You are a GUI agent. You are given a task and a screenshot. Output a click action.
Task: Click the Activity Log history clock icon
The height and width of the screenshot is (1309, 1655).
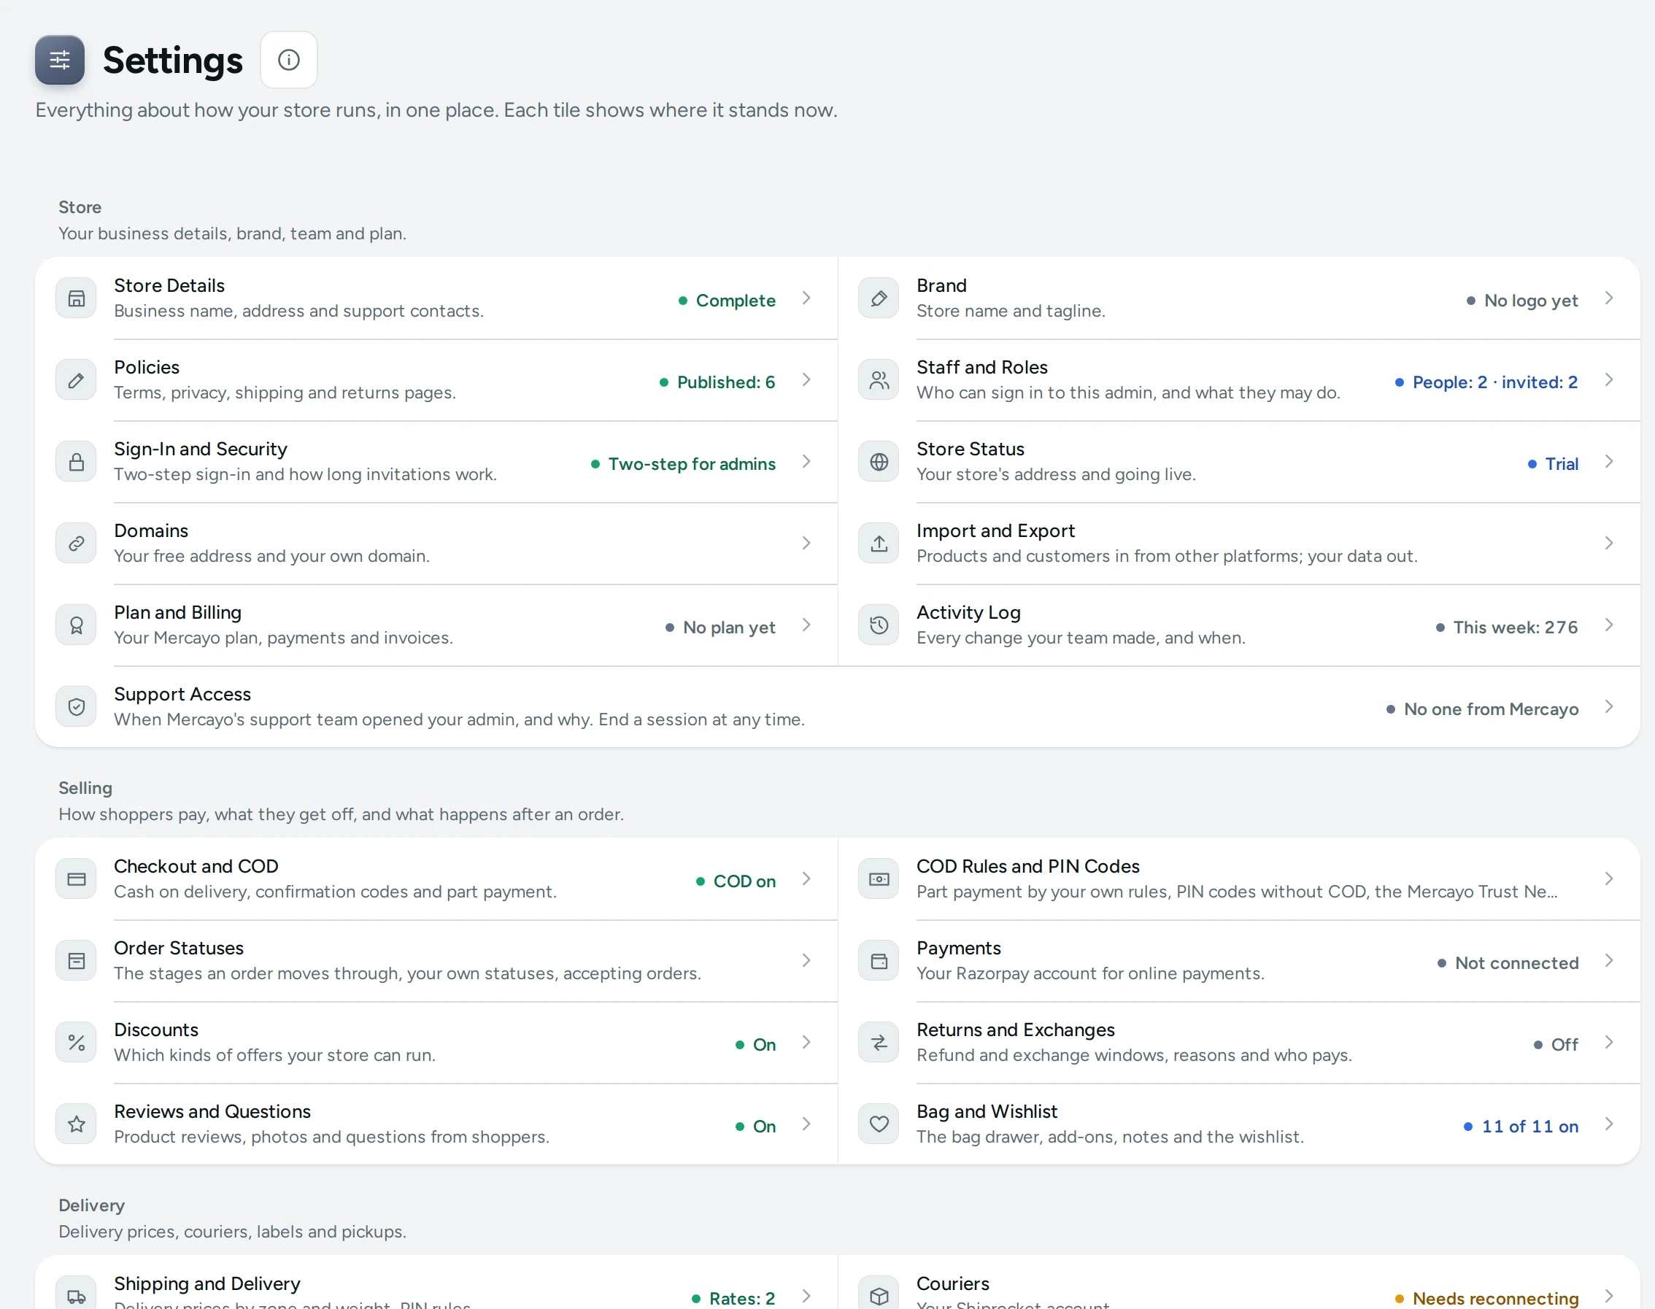(x=879, y=625)
